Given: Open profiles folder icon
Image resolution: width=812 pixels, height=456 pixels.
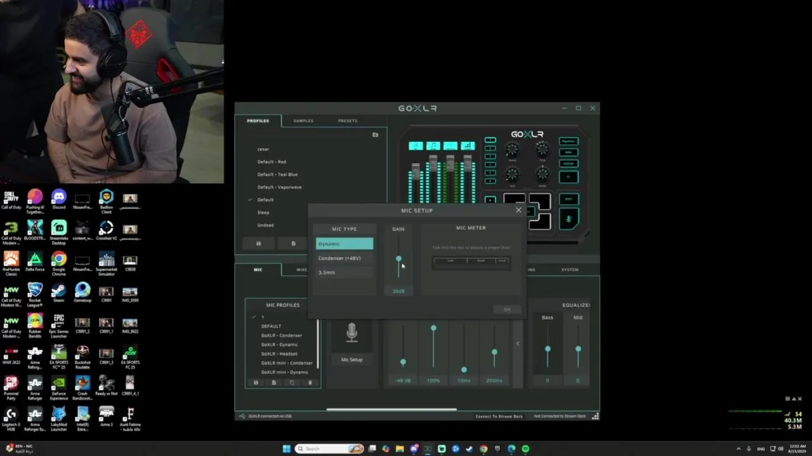Looking at the screenshot, I should click(x=375, y=135).
